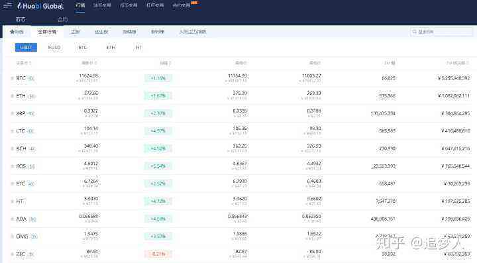
Task: Click the leverage badge next to LTC
Action: coord(30,131)
